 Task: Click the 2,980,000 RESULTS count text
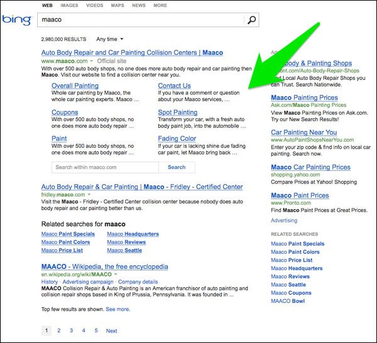(x=63, y=39)
